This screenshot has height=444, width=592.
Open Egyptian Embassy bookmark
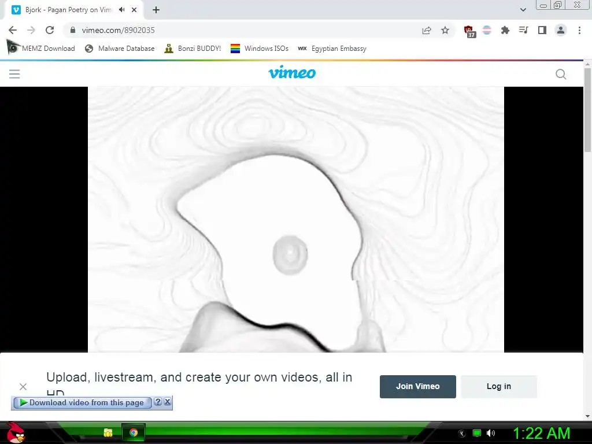coord(332,49)
